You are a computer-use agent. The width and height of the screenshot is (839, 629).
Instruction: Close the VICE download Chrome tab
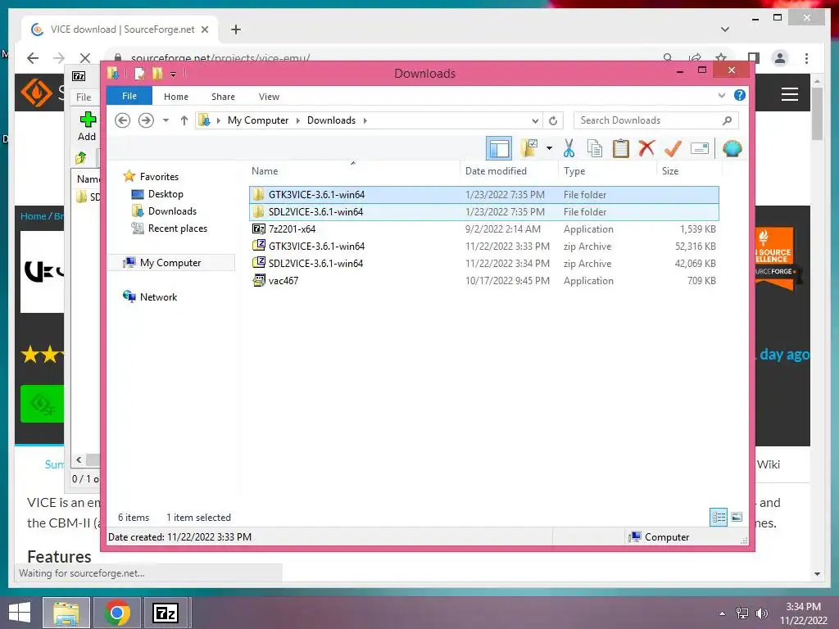click(x=204, y=29)
